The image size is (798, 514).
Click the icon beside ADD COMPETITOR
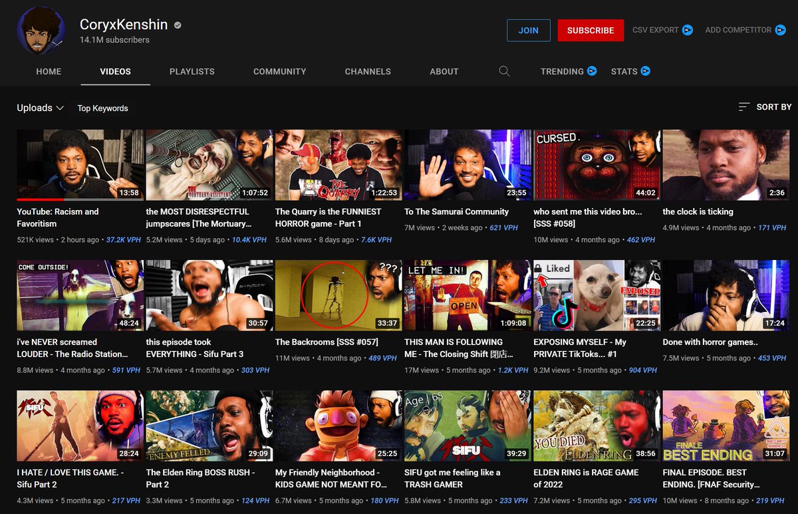pos(781,30)
